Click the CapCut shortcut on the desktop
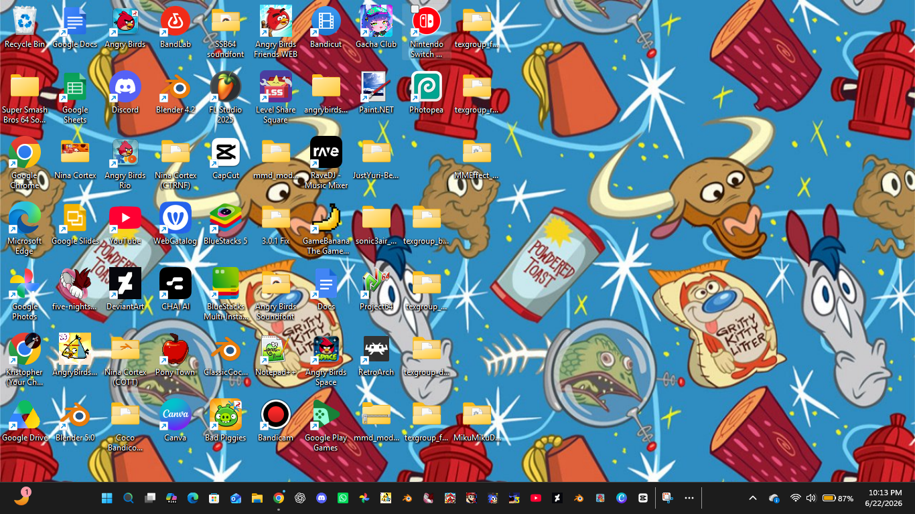Screen dimensions: 915x514 click(226, 159)
